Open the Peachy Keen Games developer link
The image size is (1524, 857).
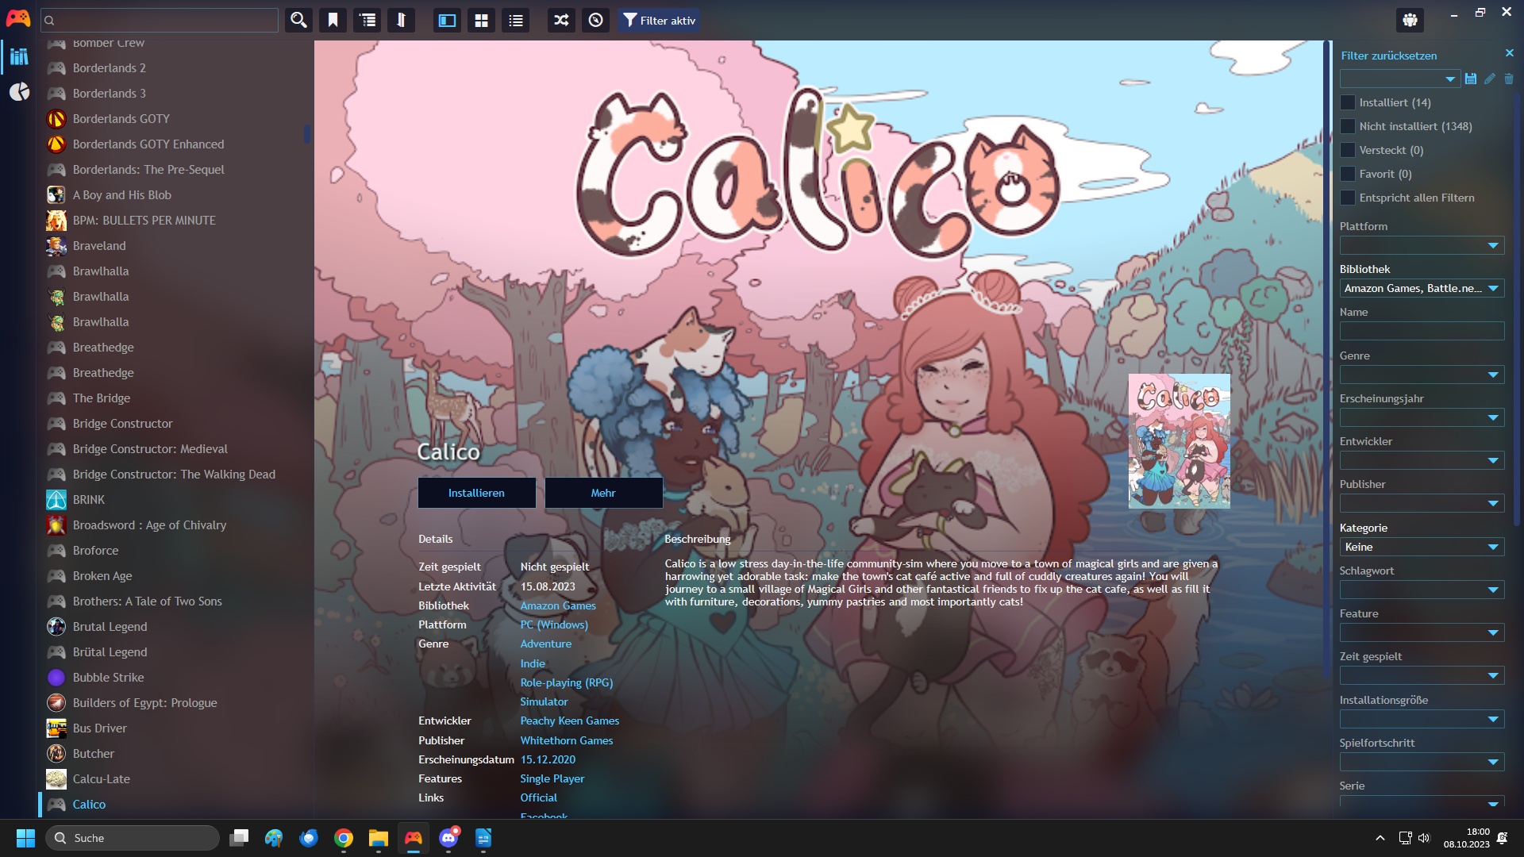[x=569, y=721]
